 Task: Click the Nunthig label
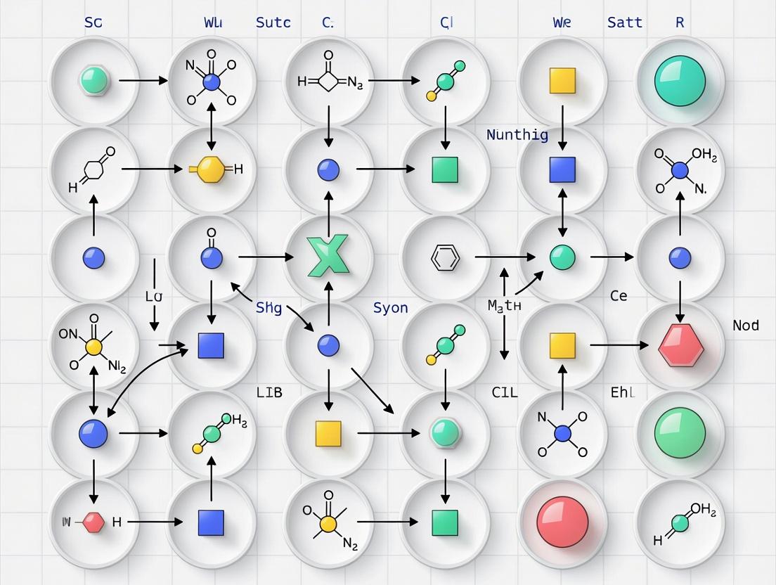[x=517, y=135]
